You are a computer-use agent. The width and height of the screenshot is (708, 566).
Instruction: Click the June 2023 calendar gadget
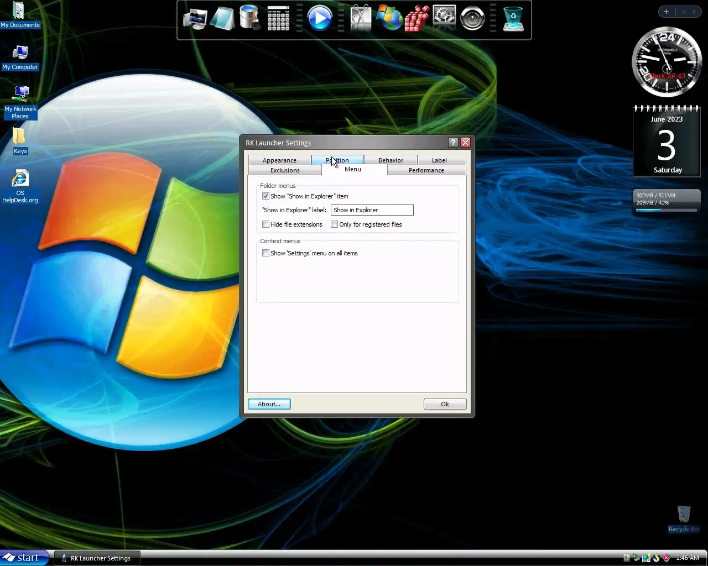[x=667, y=141]
